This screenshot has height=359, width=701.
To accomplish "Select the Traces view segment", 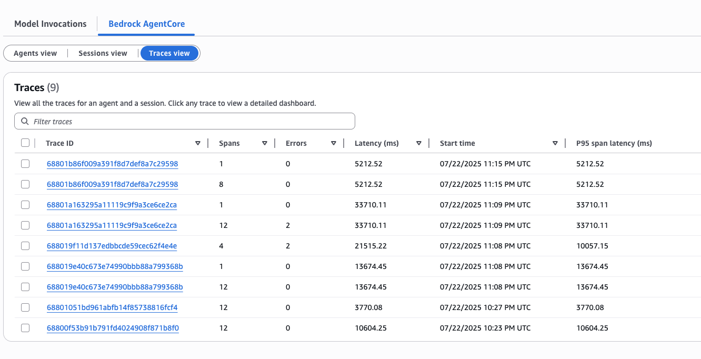I will coord(169,53).
